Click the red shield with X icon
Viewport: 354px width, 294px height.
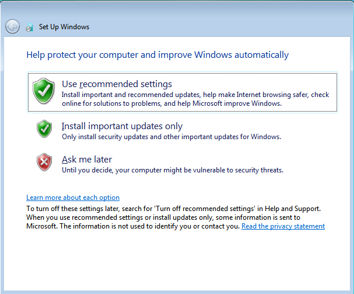pyautogui.click(x=44, y=162)
